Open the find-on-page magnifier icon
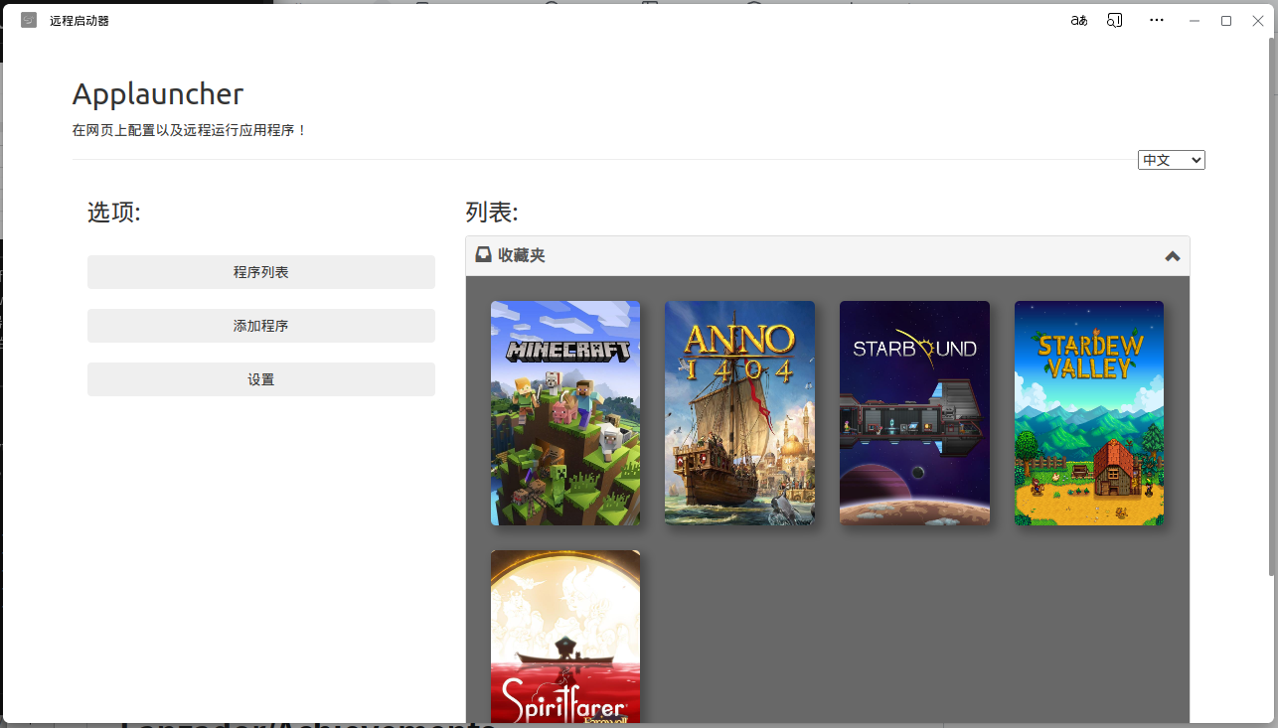The width and height of the screenshot is (1278, 728). (1114, 20)
